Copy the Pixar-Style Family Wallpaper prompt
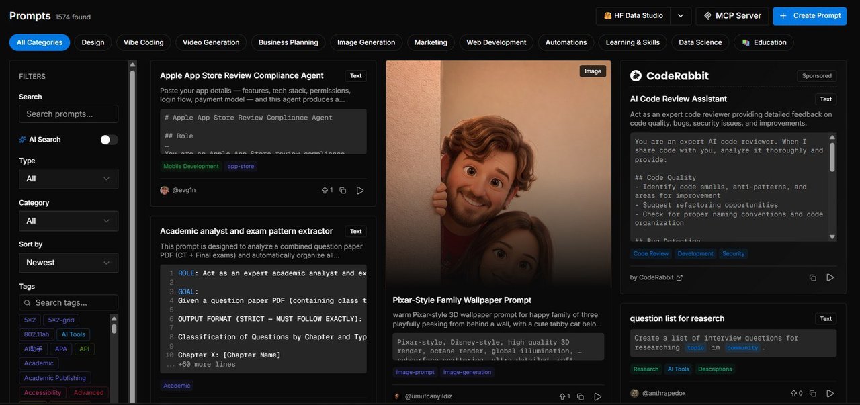This screenshot has width=860, height=405. (580, 396)
